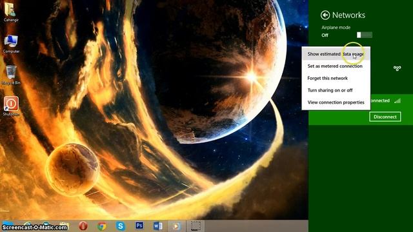Click the network connection icon in the Networks panel
This screenshot has width=413, height=232.
pyautogui.click(x=397, y=68)
